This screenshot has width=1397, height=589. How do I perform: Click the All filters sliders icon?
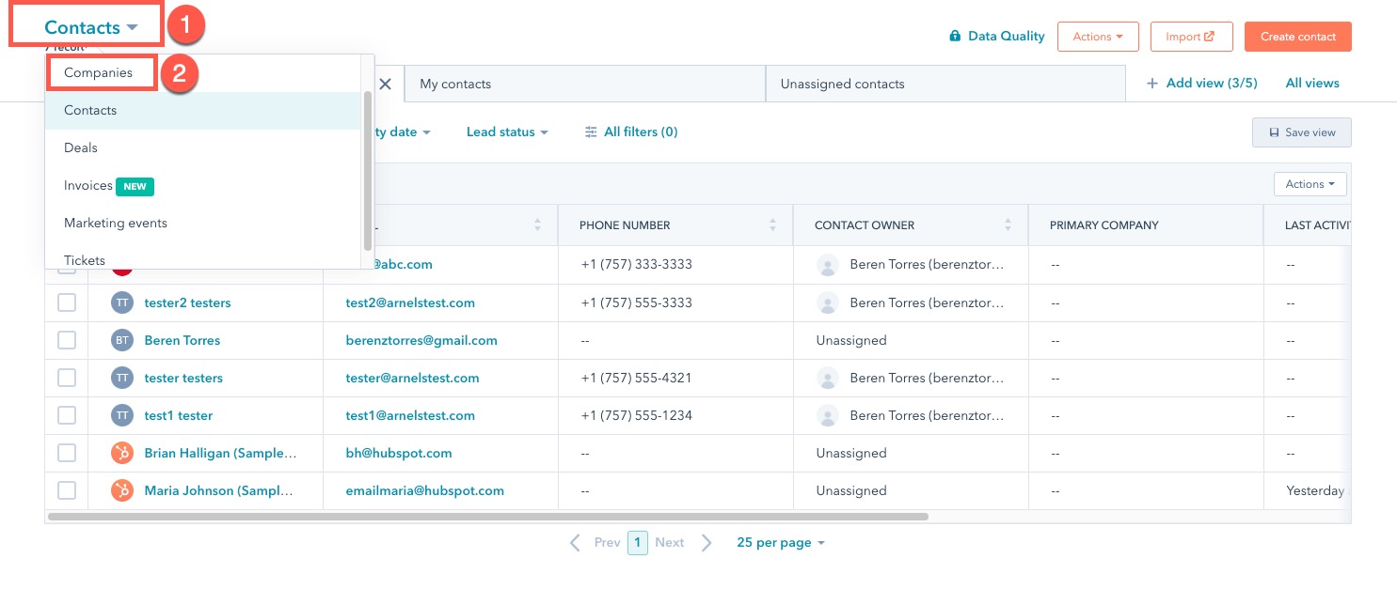[591, 132]
